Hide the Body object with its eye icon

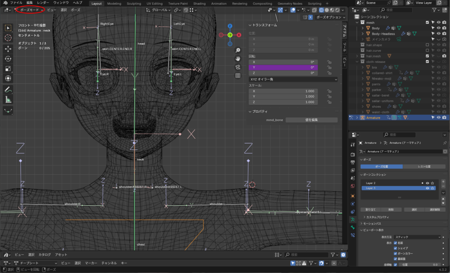pos(438,28)
